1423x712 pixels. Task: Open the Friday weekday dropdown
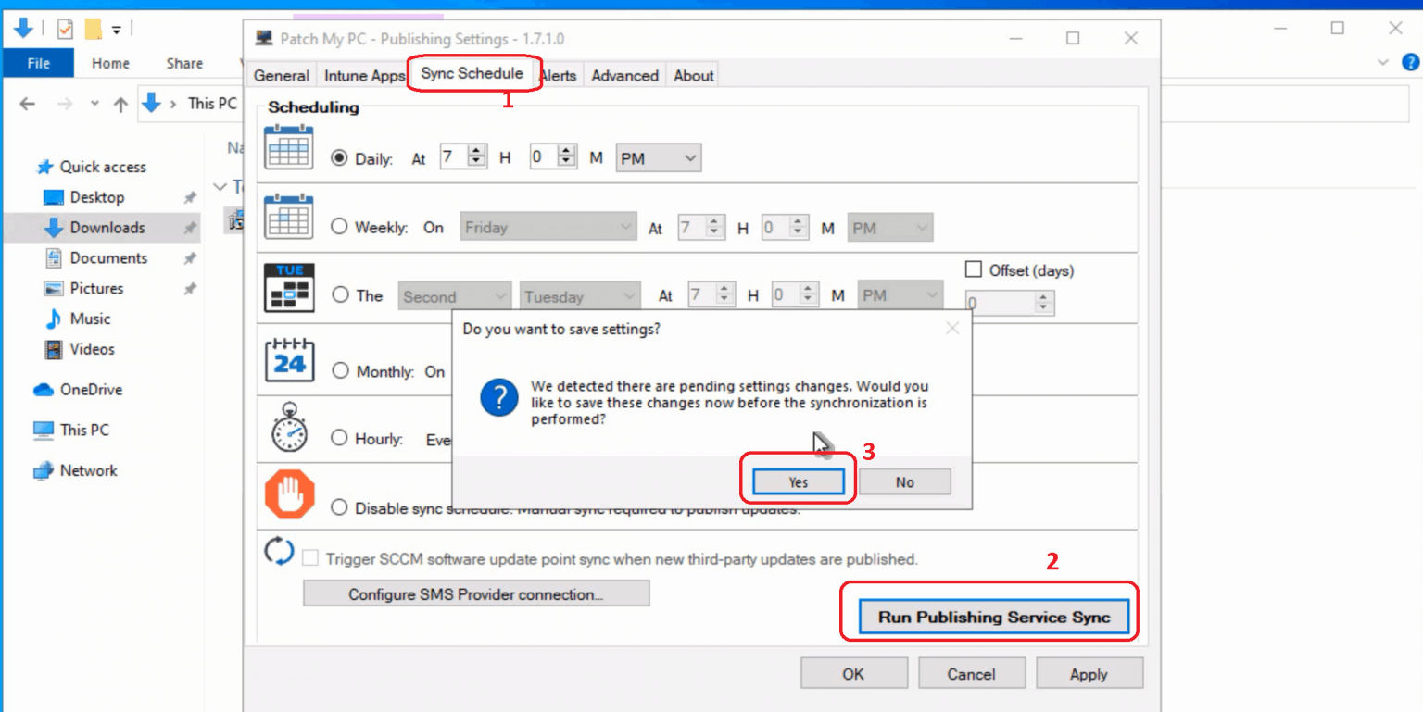548,226
